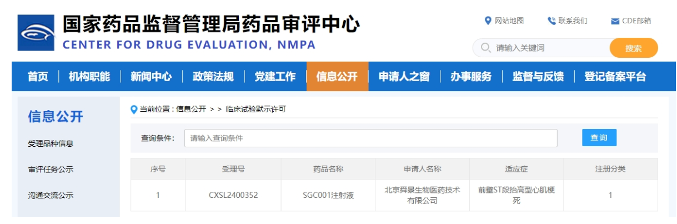Open 监督与反馈 navigation menu
Image resolution: width=677 pixels, height=224 pixels.
[x=538, y=77]
